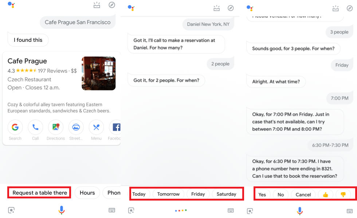Tap the Alright. At what time? reply
This screenshot has width=357, height=218.
(276, 81)
